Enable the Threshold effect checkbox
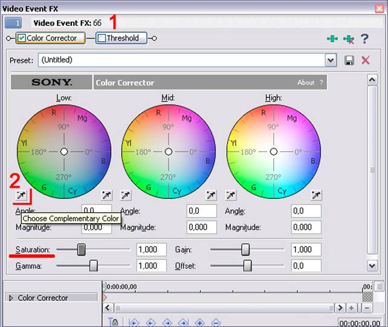 click(x=102, y=38)
